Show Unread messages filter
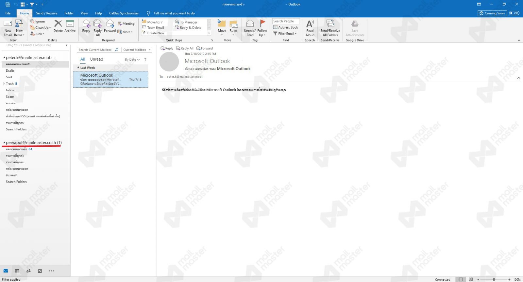 [x=96, y=59]
